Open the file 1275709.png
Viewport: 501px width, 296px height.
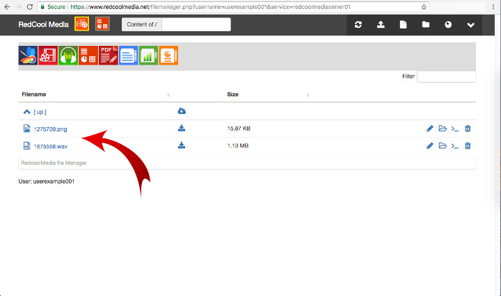tap(50, 129)
